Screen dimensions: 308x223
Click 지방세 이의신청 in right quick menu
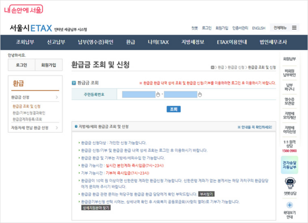[290, 129]
